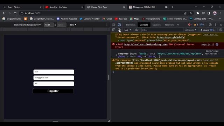Click the email input user@gmail.com

pos(54,78)
